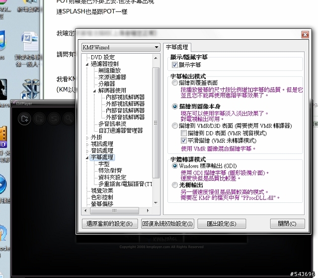Select 多音訊串流 tree item
The height and width of the screenshot is (278, 318).
click(x=112, y=124)
